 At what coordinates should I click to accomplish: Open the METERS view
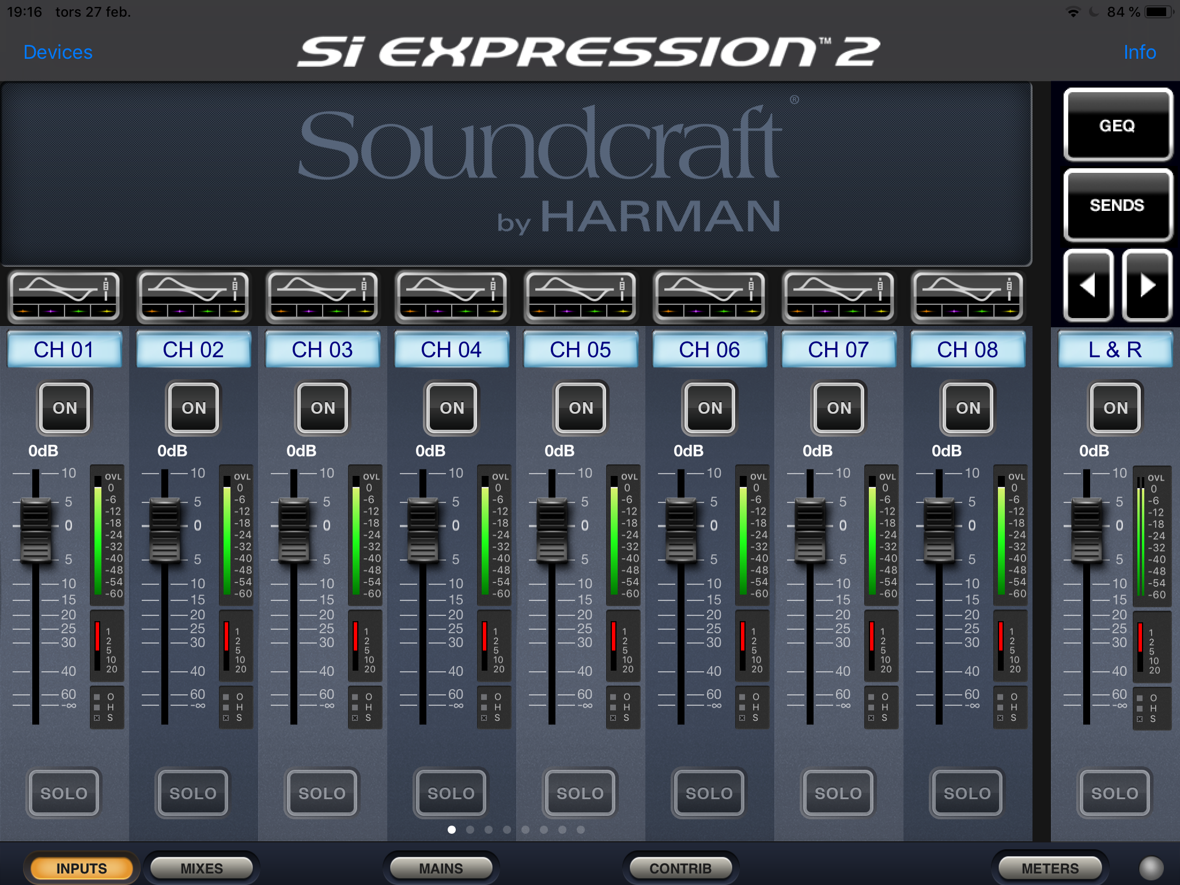coord(1050,868)
